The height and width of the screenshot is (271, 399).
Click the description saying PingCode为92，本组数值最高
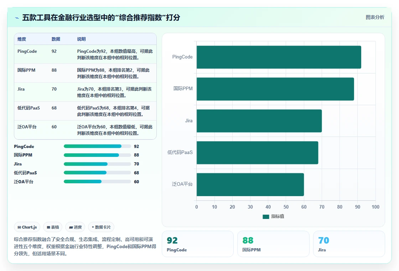point(115,54)
